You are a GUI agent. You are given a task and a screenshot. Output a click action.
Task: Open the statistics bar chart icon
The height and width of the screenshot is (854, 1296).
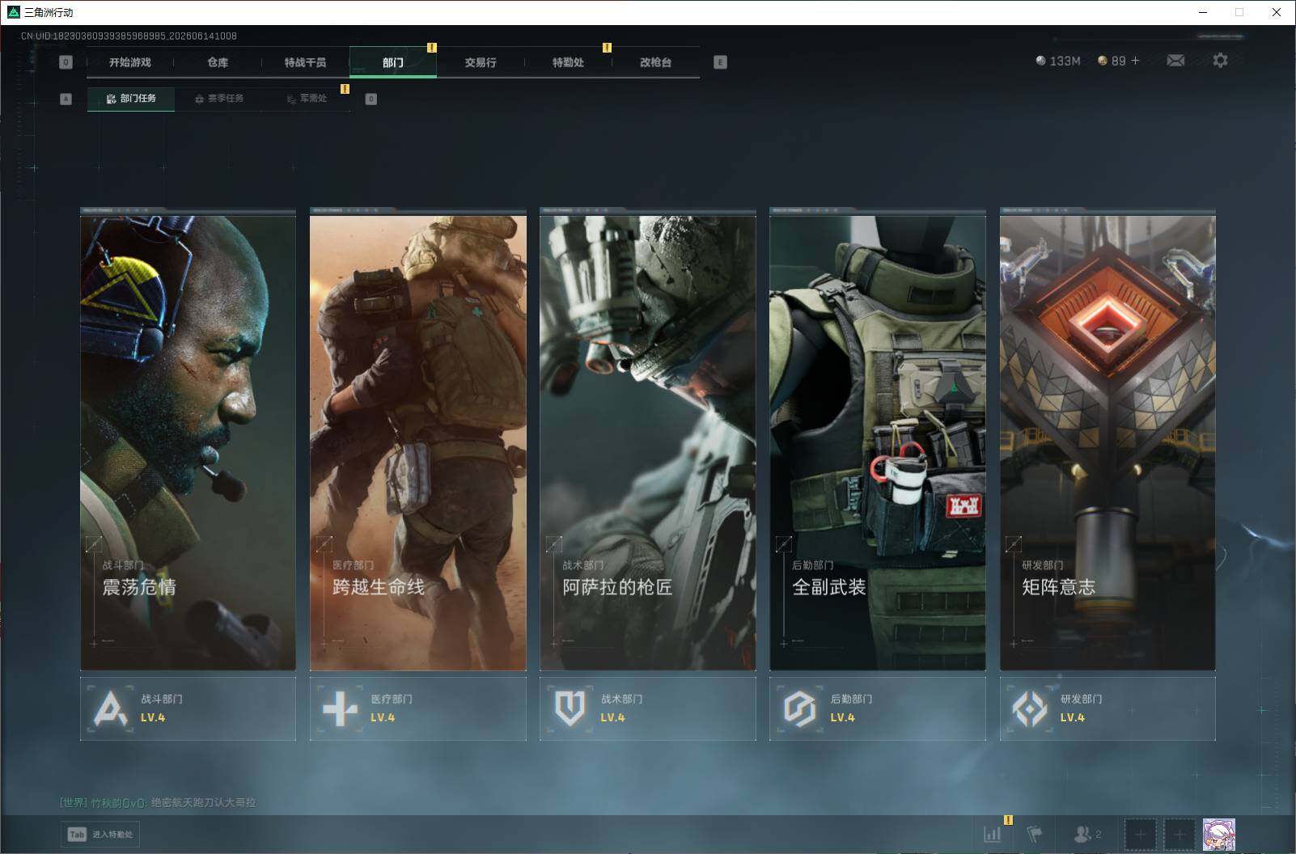point(992,834)
